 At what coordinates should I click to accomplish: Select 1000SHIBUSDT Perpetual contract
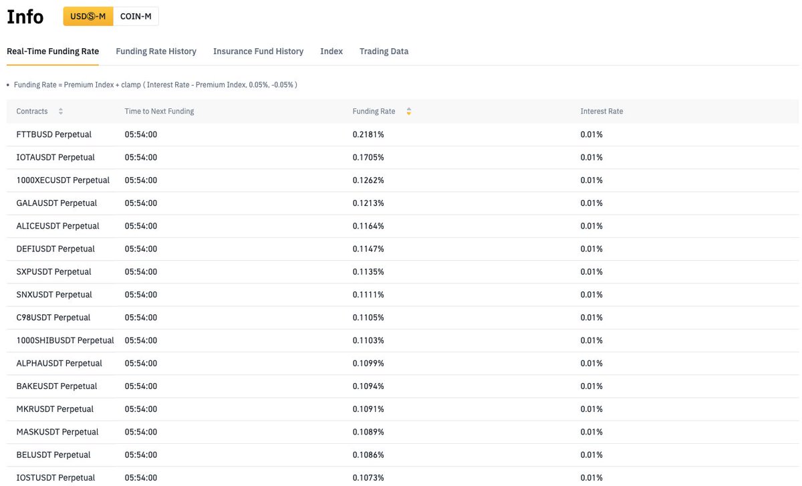click(65, 340)
